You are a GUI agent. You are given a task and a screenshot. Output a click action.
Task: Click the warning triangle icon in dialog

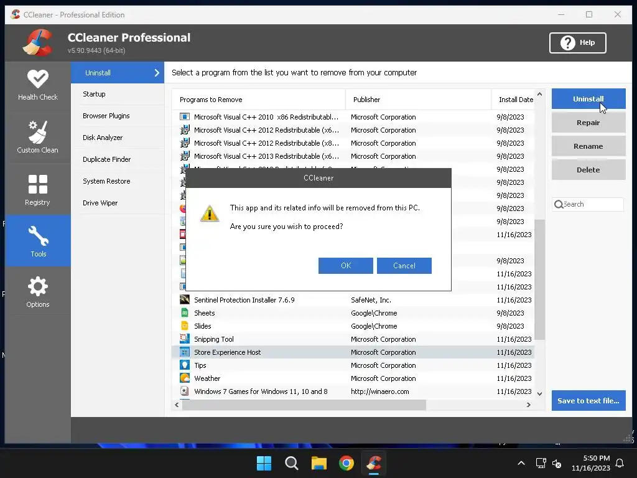(210, 213)
